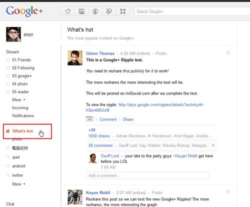Click the Google+ logo
250x207 pixels.
click(24, 11)
